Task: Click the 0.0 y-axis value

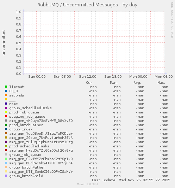Action: [19, 74]
